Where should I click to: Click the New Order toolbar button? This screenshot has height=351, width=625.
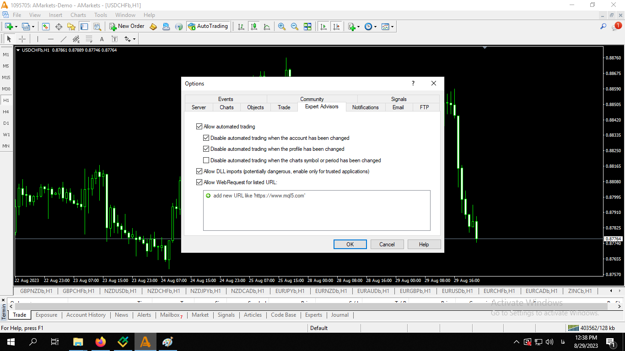pyautogui.click(x=127, y=27)
